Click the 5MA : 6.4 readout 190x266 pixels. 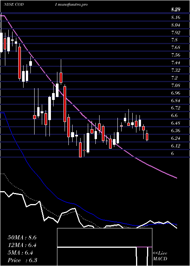(21, 253)
